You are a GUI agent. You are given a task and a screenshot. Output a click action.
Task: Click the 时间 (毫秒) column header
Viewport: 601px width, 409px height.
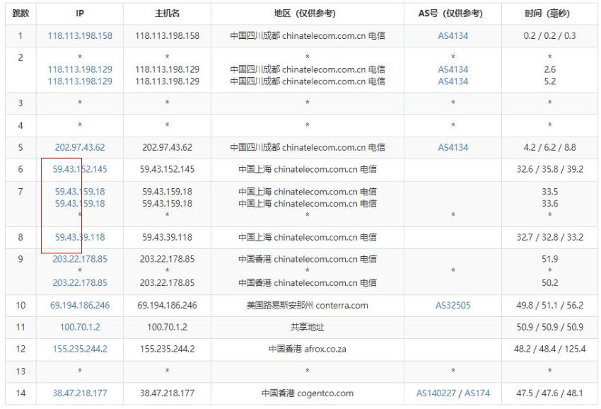click(549, 13)
